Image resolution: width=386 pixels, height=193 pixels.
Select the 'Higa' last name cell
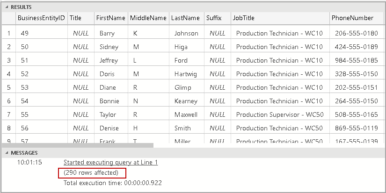tap(182, 47)
